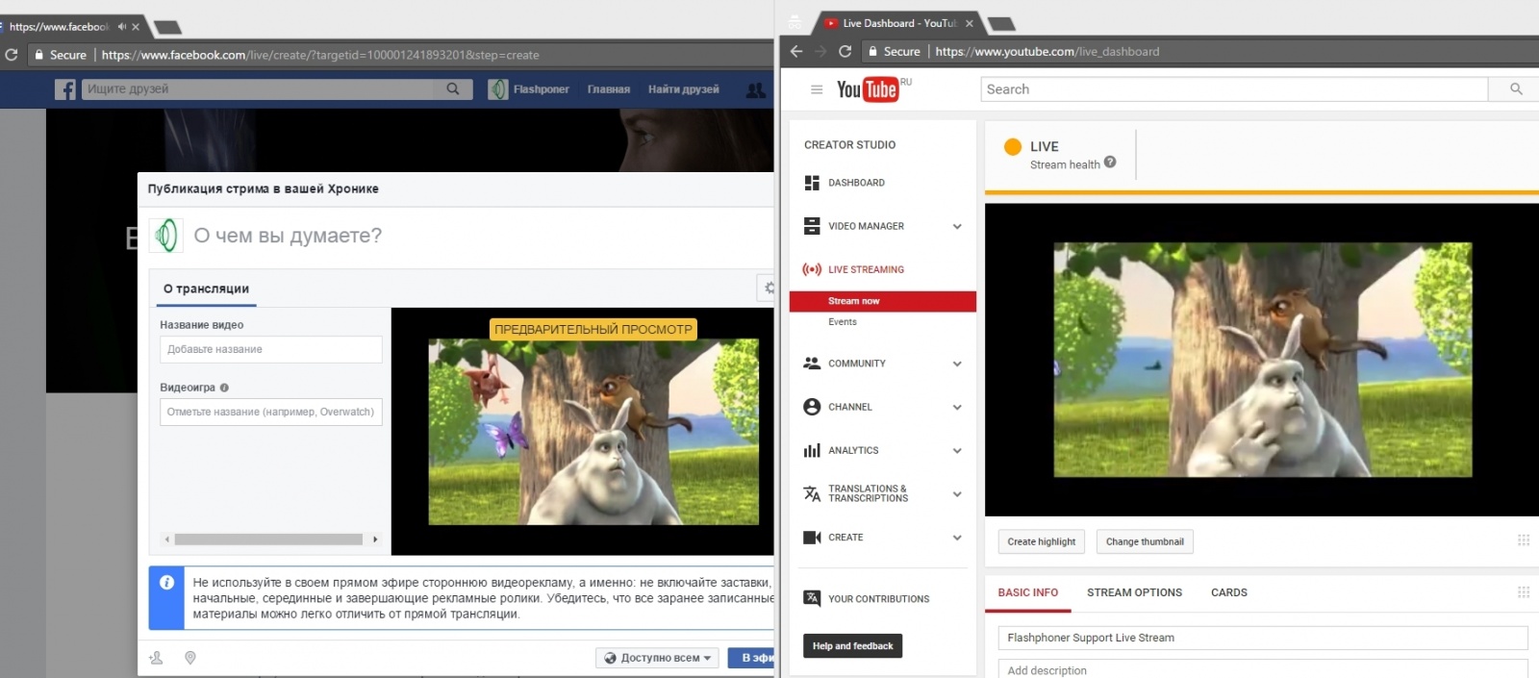
Task: Click the Facebook Ищите друзей search field
Action: pyautogui.click(x=258, y=88)
